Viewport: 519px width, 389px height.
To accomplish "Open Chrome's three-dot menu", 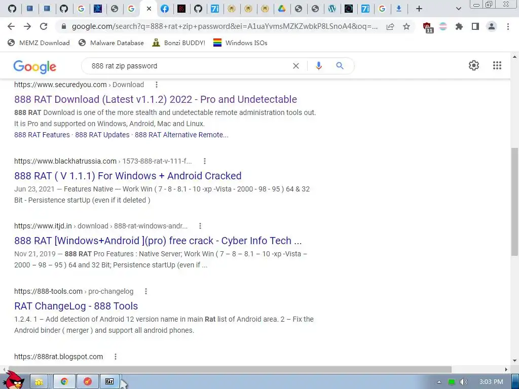I will point(508,26).
